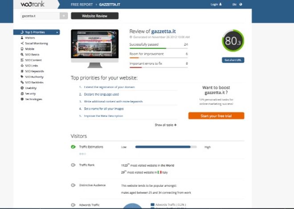Click the Adwords Traffic legend swatch
This screenshot has width=294, height=209.
152,205
